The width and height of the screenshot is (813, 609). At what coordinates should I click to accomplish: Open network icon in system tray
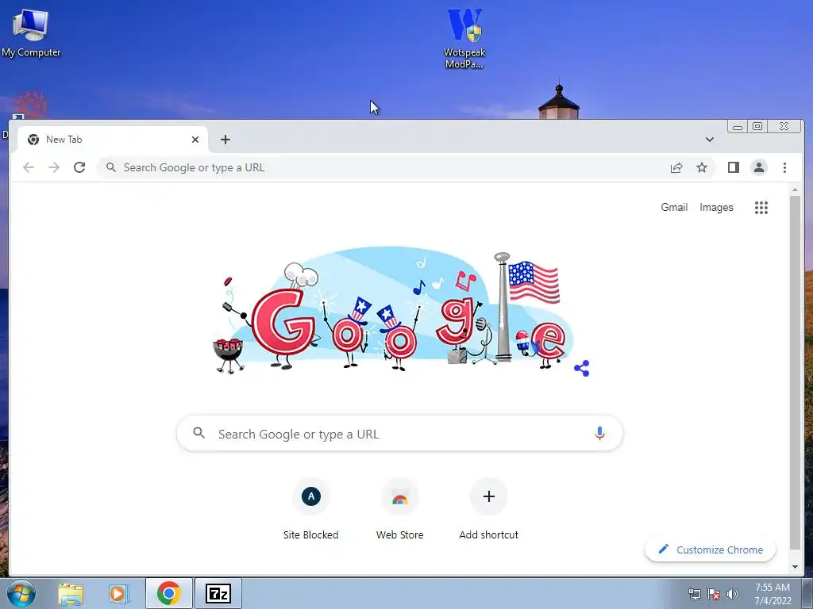pos(694,594)
